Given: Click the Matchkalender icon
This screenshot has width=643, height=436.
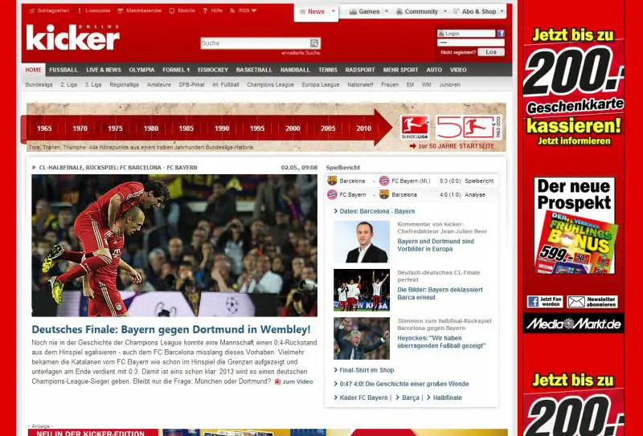Looking at the screenshot, I should point(120,10).
